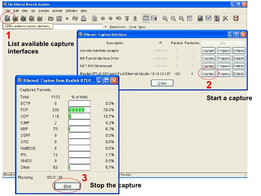This screenshot has width=261, height=196.
Task: Click the UDP percentage progress bar
Action: [x=79, y=116]
